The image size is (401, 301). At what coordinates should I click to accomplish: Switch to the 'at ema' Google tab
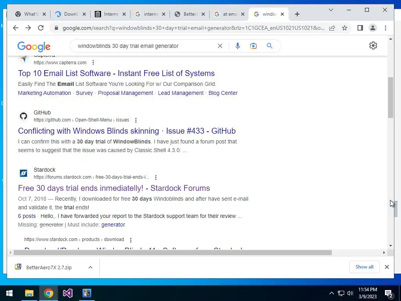coord(230,14)
